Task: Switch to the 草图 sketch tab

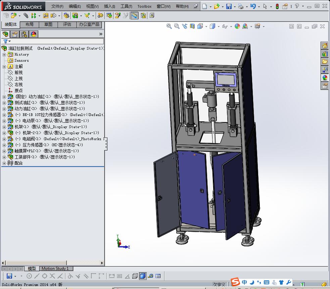Action: 48,24
